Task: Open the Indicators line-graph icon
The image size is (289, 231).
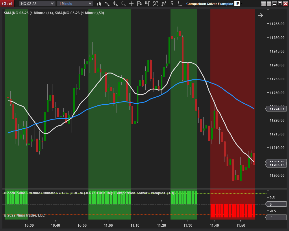Action: coord(164,4)
